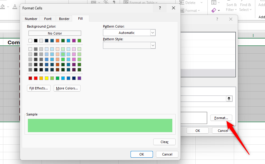Switch to the Border tab
265x164 pixels.
point(64,19)
